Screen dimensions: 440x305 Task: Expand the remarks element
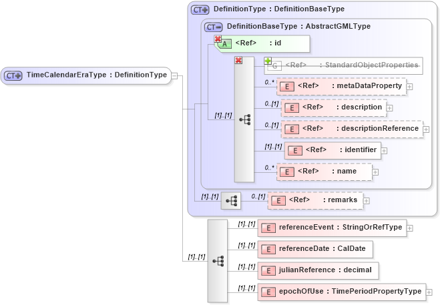[x=366, y=201]
